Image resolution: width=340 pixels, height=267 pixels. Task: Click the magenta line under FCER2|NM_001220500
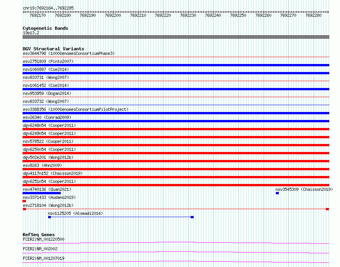point(176,243)
